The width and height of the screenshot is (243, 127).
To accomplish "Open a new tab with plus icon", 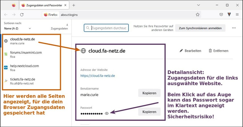I will pos(74,5).
